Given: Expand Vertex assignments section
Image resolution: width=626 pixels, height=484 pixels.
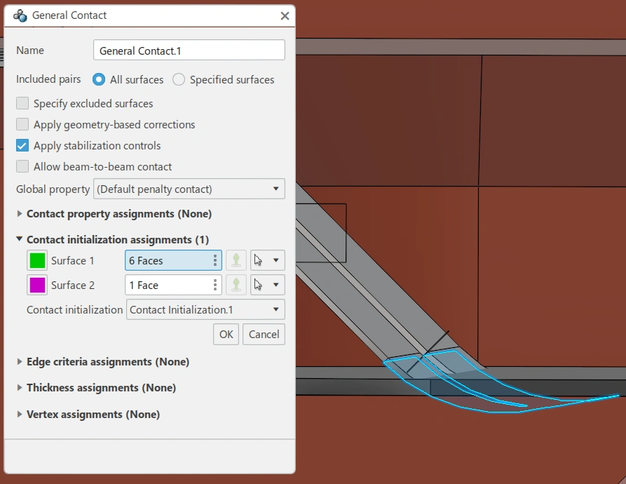Looking at the screenshot, I should pyautogui.click(x=19, y=414).
